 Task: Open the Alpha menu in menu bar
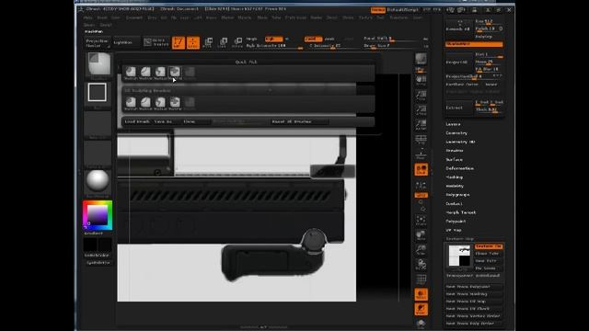click(x=88, y=17)
